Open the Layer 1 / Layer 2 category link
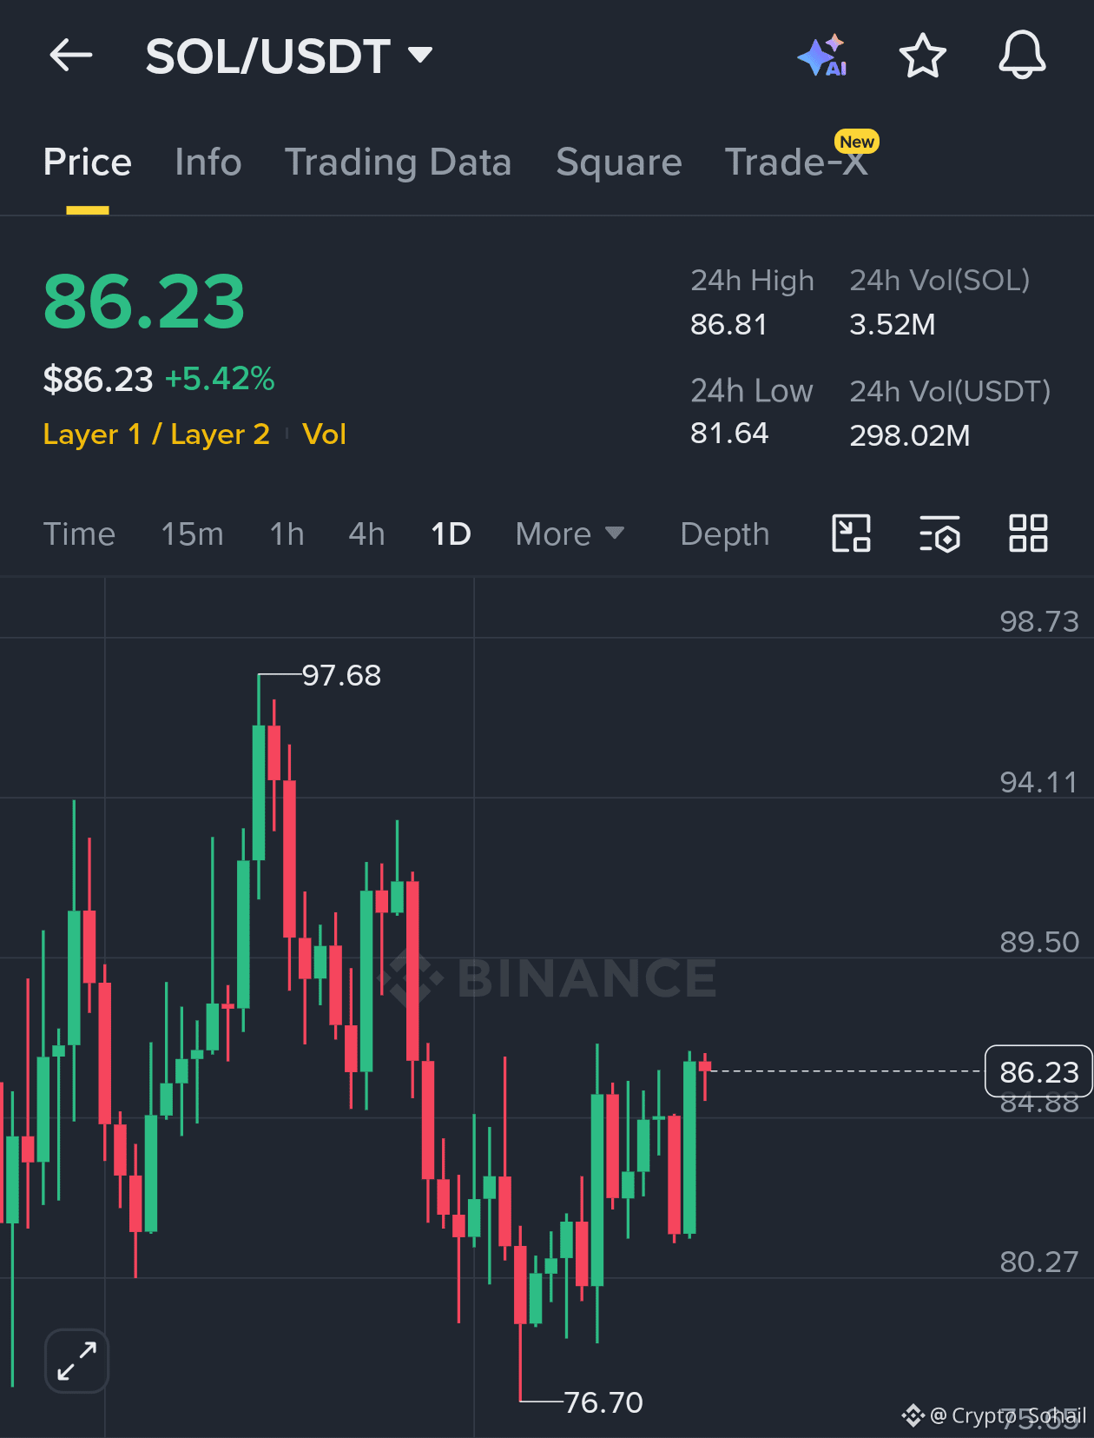This screenshot has height=1438, width=1094. (x=156, y=434)
